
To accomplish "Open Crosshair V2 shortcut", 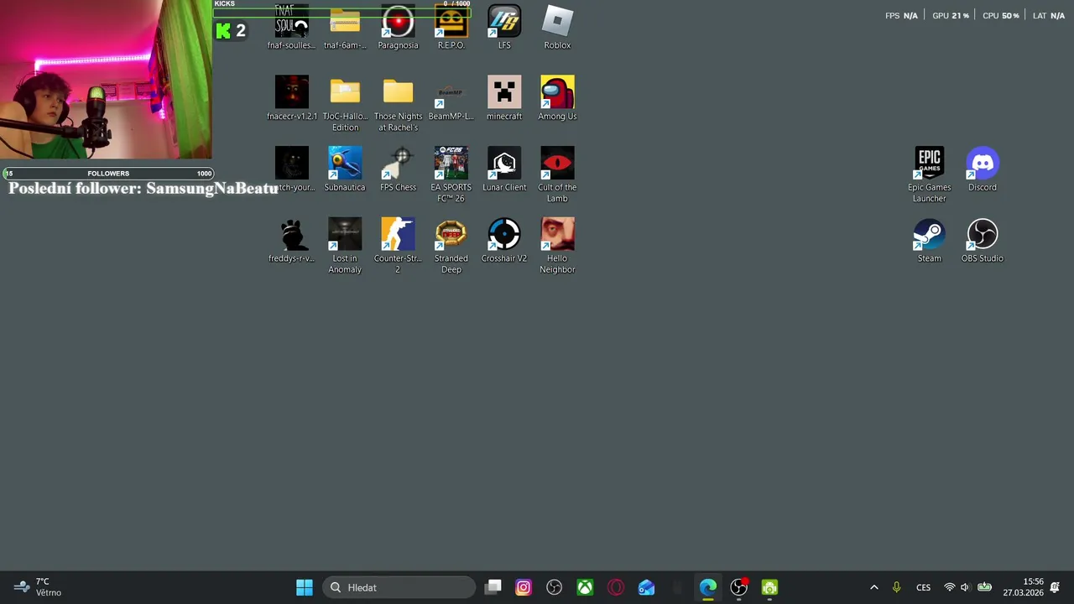I will click(504, 241).
